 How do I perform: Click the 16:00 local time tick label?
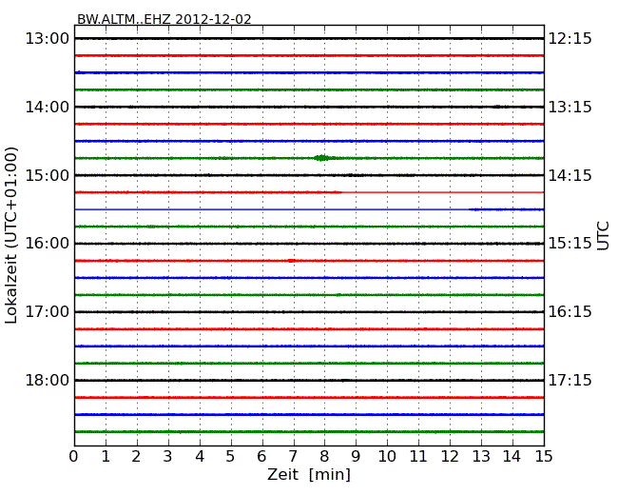(48, 243)
